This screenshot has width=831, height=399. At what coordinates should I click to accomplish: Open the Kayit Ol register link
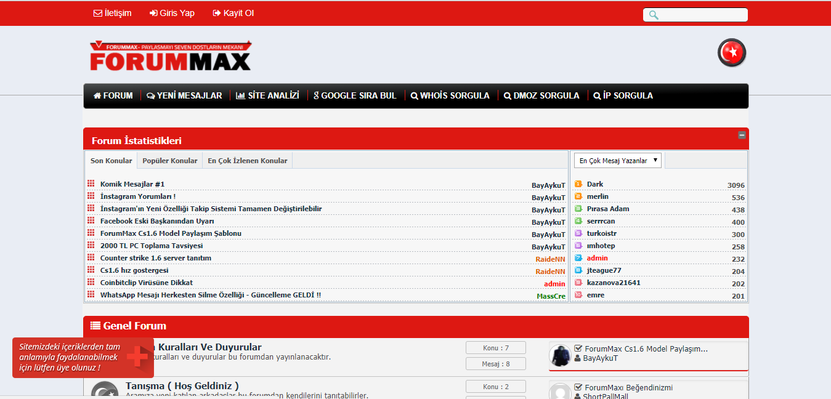coord(233,13)
